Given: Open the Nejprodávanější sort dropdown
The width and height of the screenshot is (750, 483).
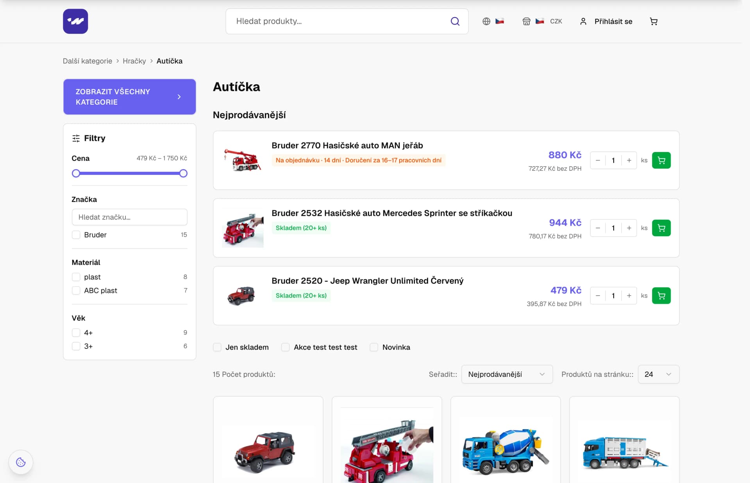Looking at the screenshot, I should (x=507, y=374).
